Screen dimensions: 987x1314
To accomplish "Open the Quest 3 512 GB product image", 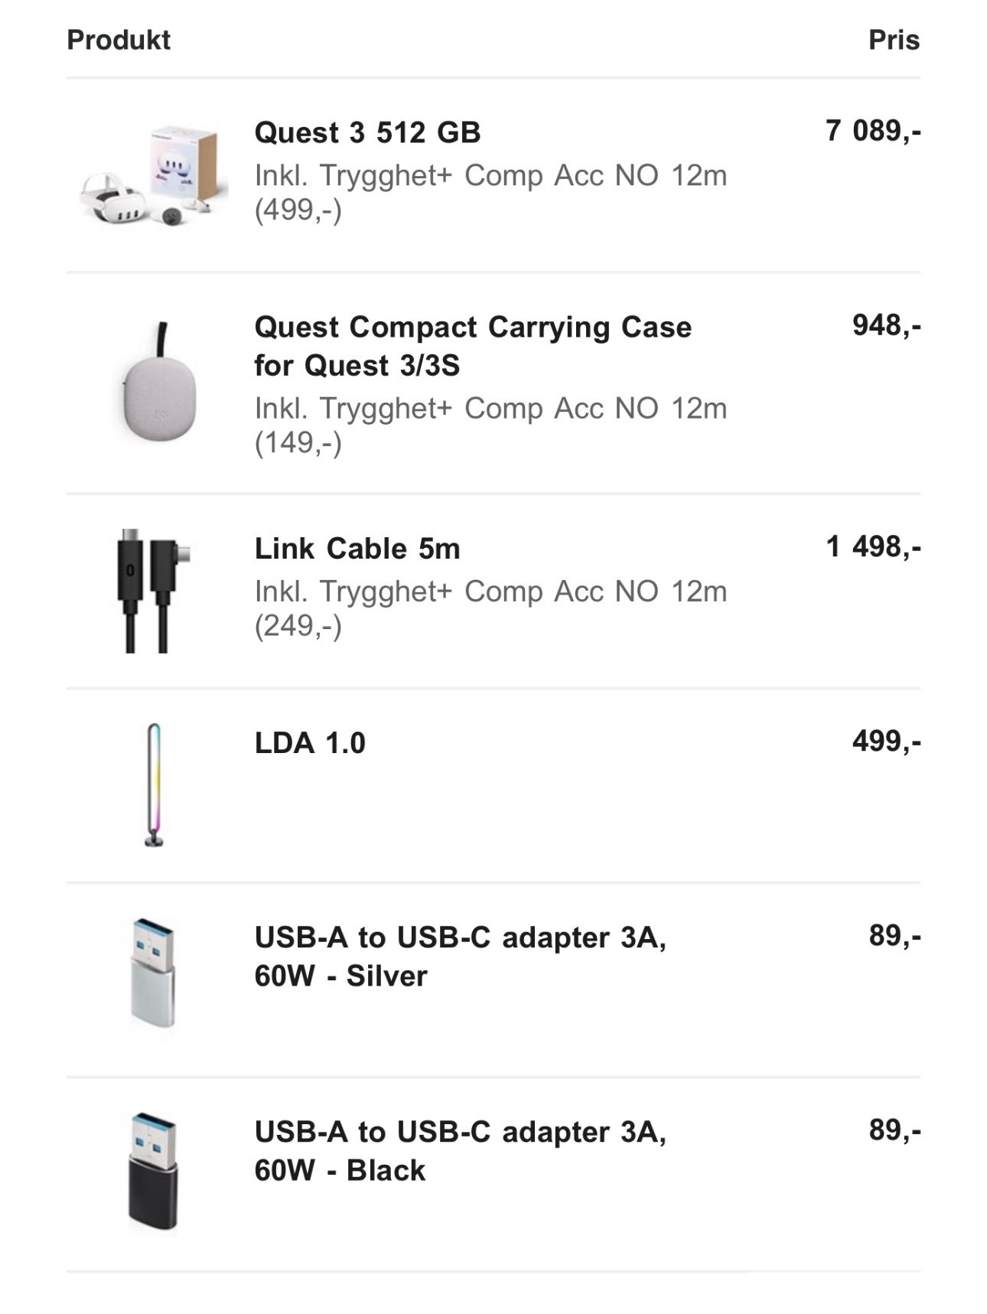I will click(153, 175).
